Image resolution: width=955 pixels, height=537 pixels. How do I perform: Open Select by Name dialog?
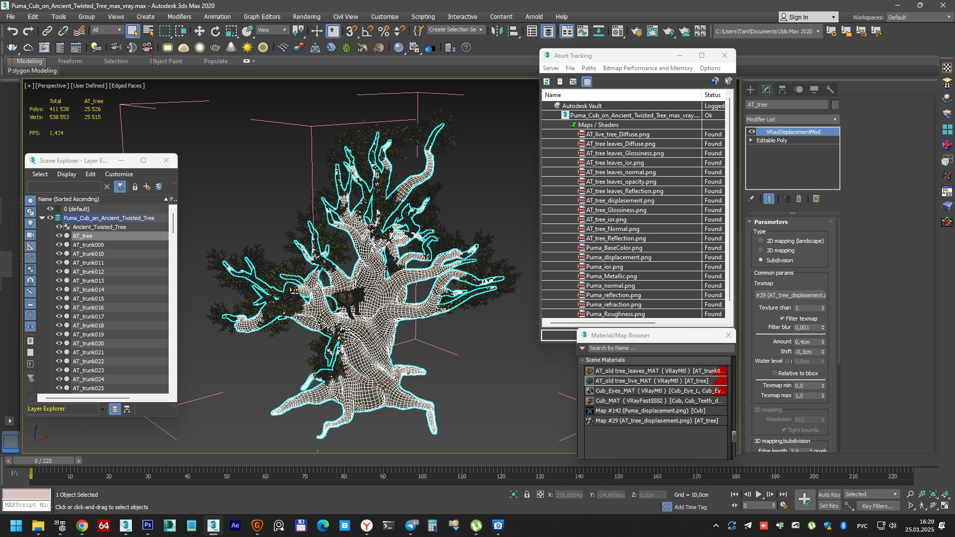(148, 31)
